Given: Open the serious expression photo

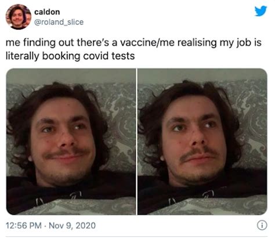Looking at the screenshot, I should pyautogui.click(x=202, y=142).
